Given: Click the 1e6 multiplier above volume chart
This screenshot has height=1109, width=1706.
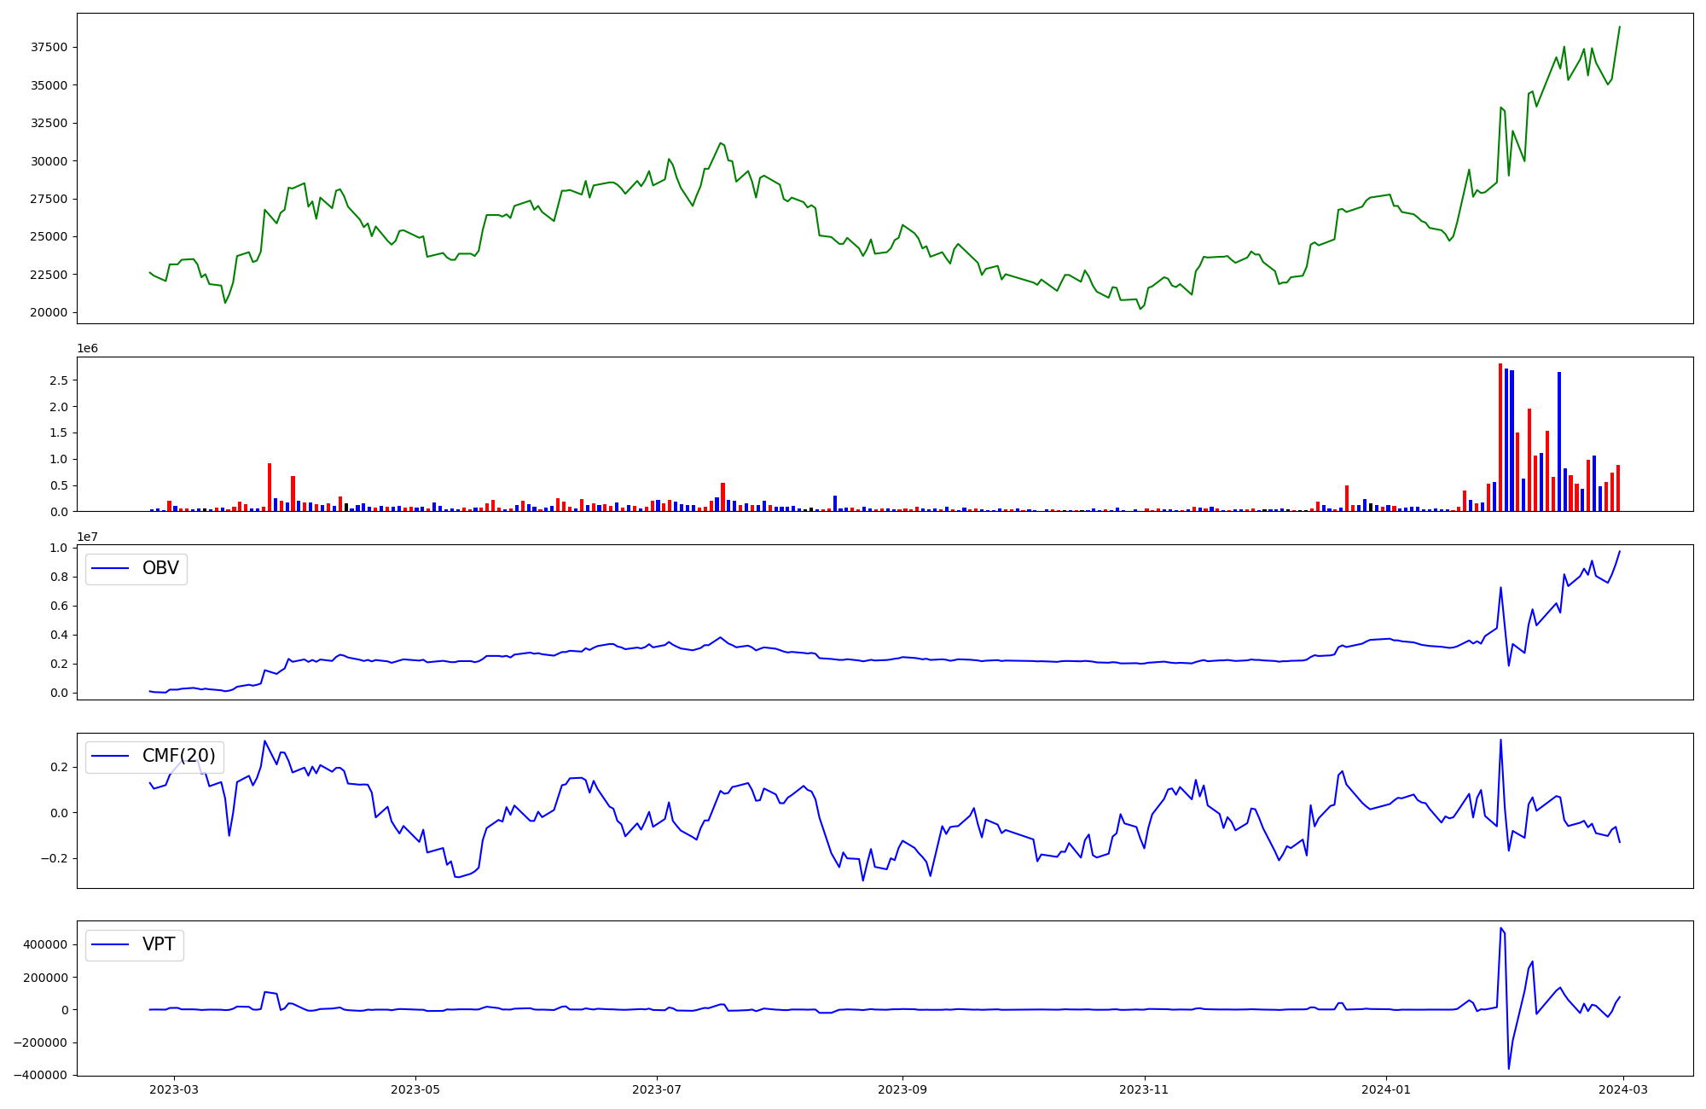Looking at the screenshot, I should coord(87,349).
